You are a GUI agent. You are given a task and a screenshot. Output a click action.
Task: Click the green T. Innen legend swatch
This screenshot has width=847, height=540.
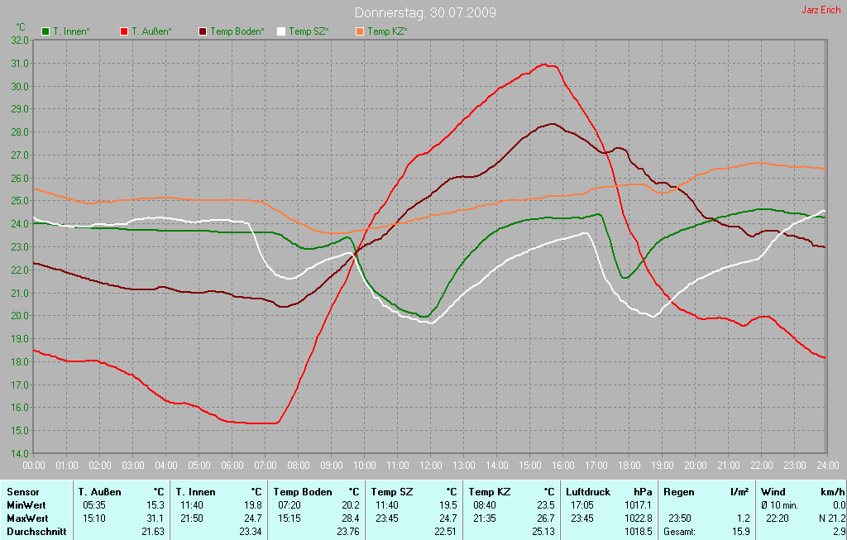[x=45, y=31]
